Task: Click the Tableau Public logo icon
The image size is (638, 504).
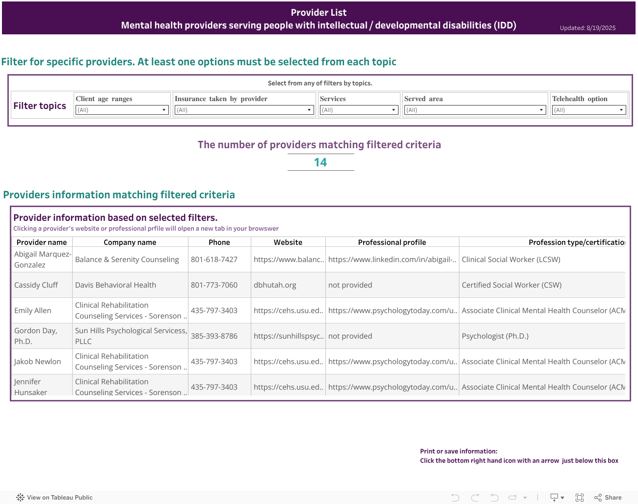Action: 20,497
